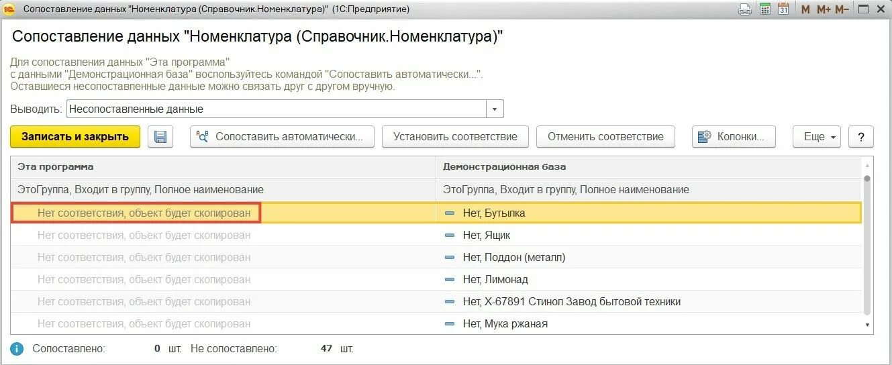Open the calendar icon showing 31
The height and width of the screenshot is (365, 892).
[x=783, y=9]
